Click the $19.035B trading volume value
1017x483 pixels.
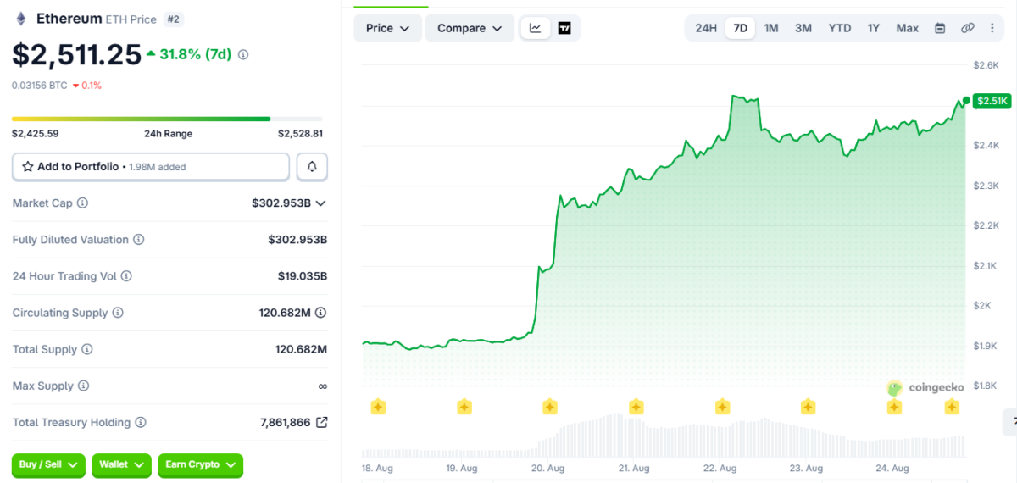(303, 276)
